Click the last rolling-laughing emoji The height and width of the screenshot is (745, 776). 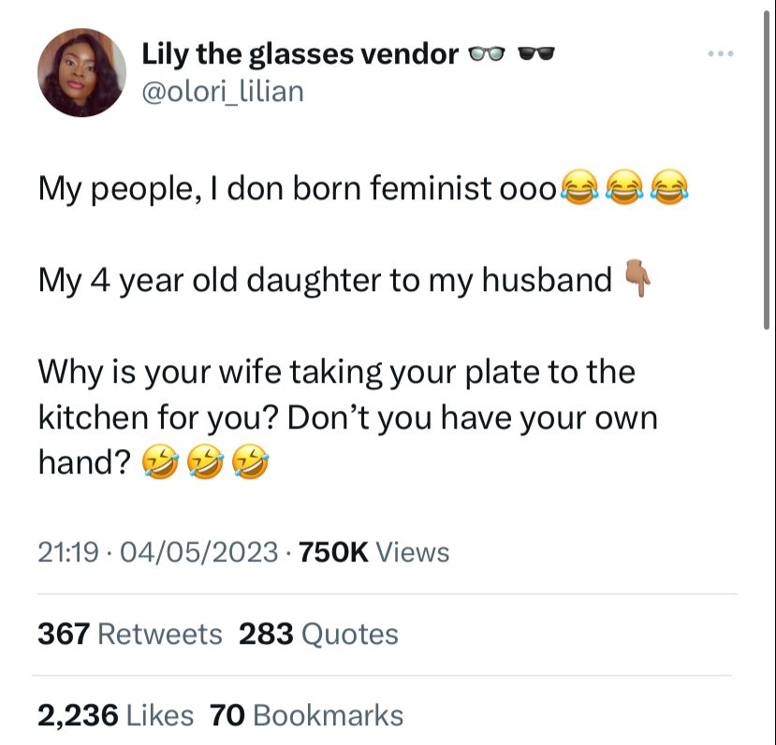coord(251,461)
